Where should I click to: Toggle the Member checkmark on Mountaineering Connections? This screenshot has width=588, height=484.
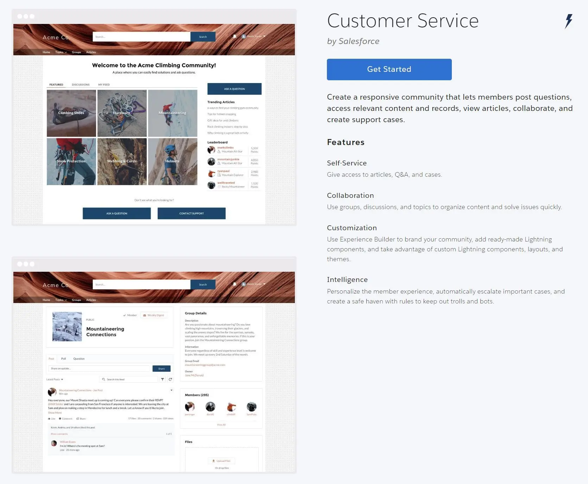[x=125, y=315]
